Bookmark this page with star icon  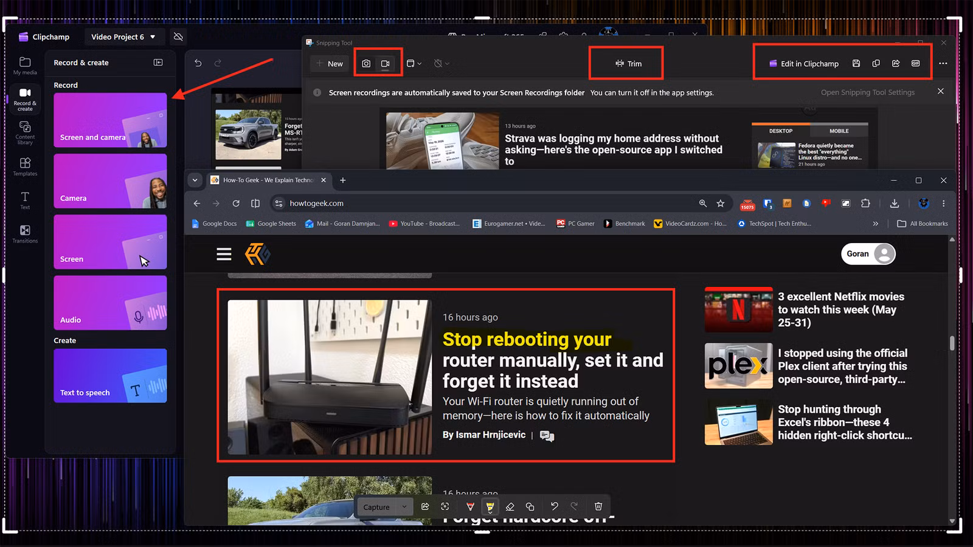[721, 204]
